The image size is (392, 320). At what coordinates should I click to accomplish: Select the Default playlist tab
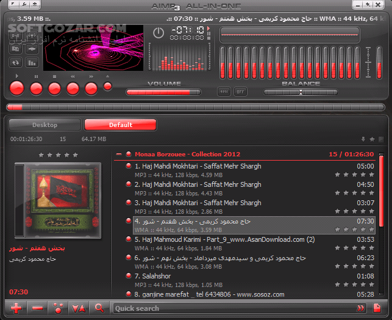120,125
